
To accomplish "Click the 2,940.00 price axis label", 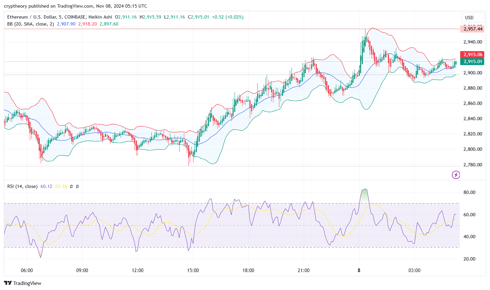I will tap(472, 42).
